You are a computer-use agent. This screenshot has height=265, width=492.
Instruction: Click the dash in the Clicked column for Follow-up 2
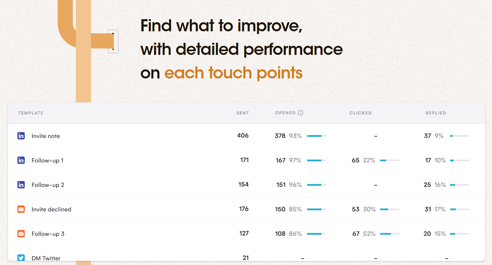click(x=375, y=185)
